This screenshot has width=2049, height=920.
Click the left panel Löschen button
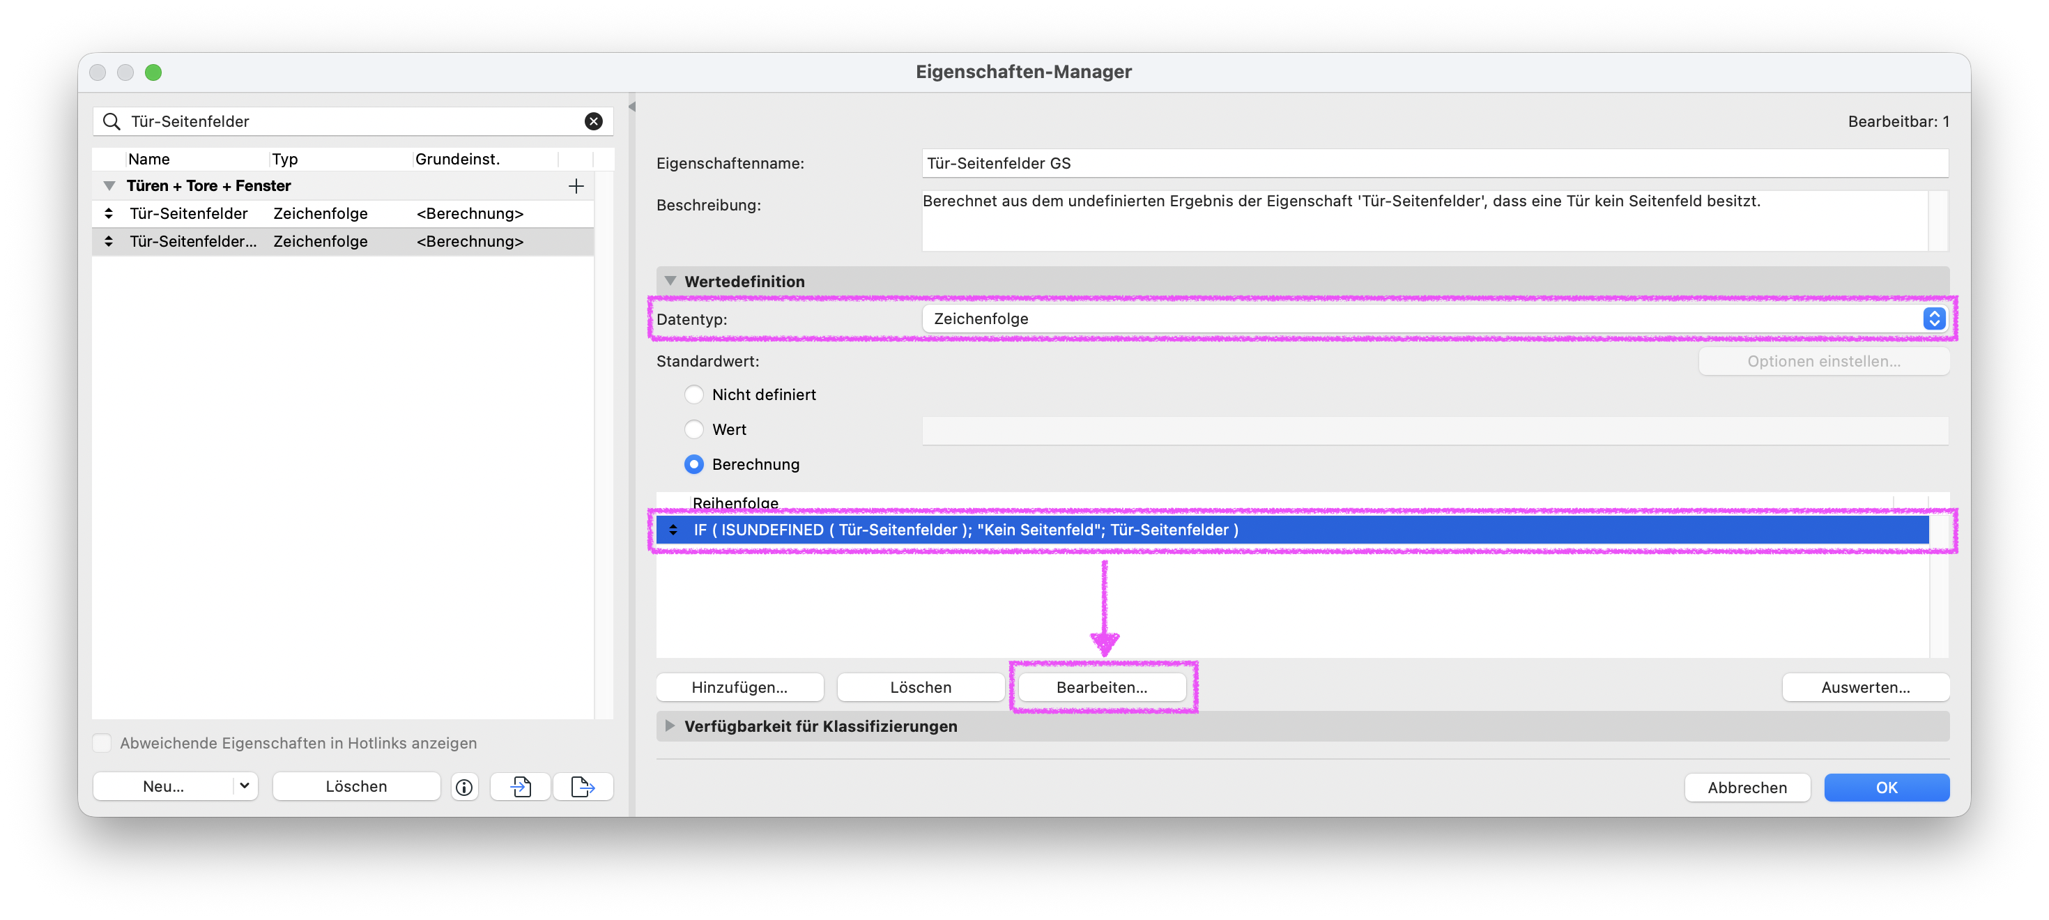tap(356, 786)
